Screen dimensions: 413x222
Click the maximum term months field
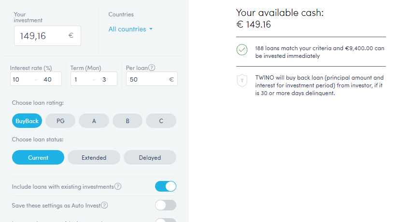pyautogui.click(x=105, y=79)
